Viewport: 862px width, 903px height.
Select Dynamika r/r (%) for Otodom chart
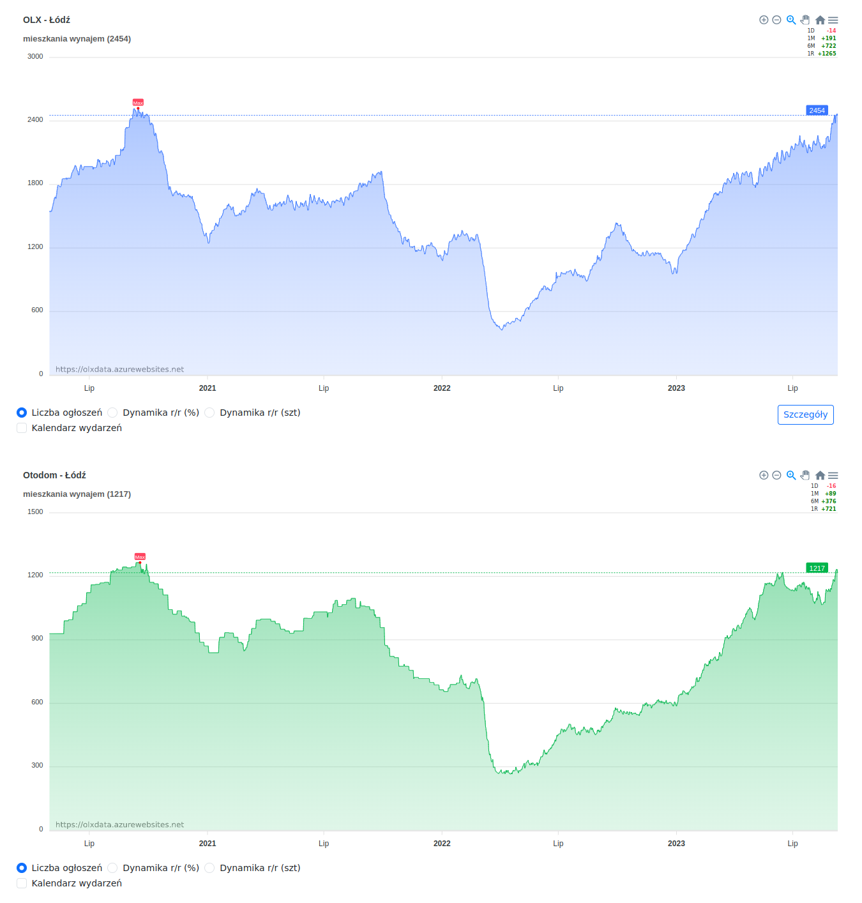tap(113, 868)
